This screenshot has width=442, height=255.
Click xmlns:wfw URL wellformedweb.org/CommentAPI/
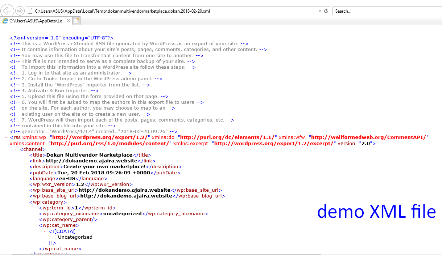(x=369, y=137)
